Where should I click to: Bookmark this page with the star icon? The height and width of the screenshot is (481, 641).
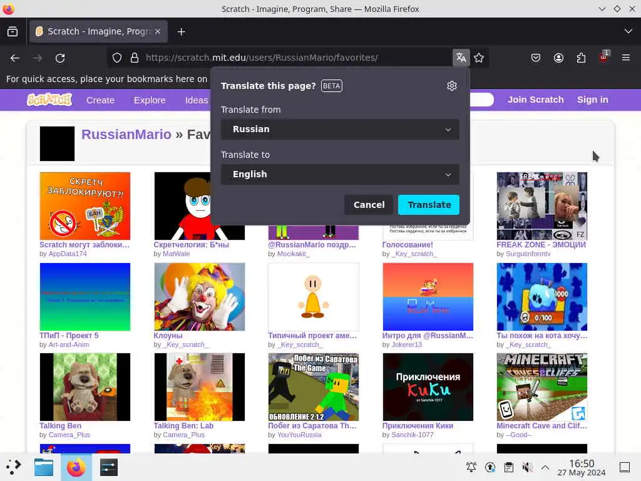pyautogui.click(x=479, y=58)
